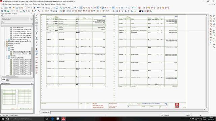
Task: Expand the PNE (EPLAN FLUID) node
Action: tap(4, 44)
